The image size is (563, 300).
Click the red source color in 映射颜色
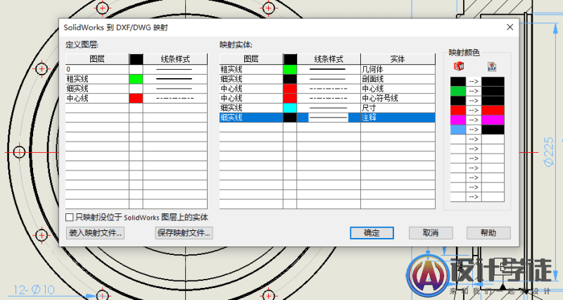pyautogui.click(x=458, y=110)
